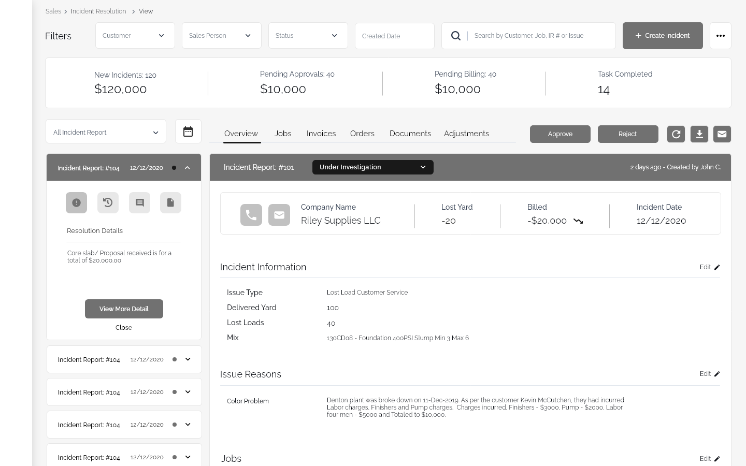Viewport: 746px width, 466px height.
Task: Click the Reject button
Action: [628, 134]
